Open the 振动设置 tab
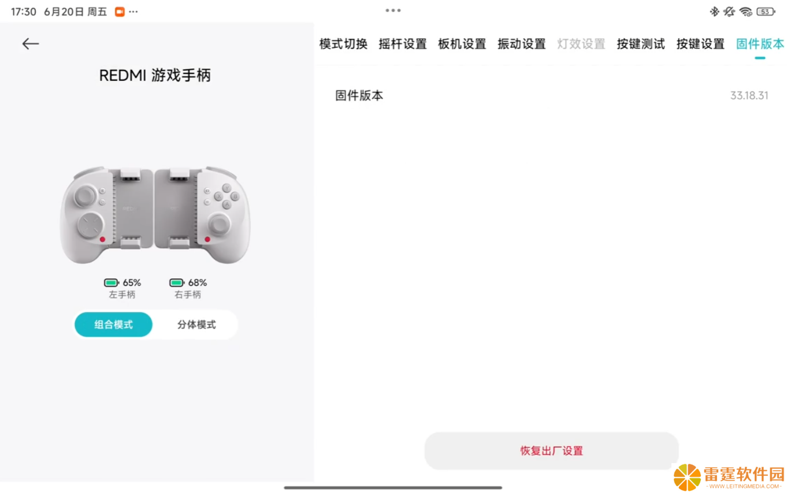Screen dimensions: 787x492 pyautogui.click(x=522, y=44)
